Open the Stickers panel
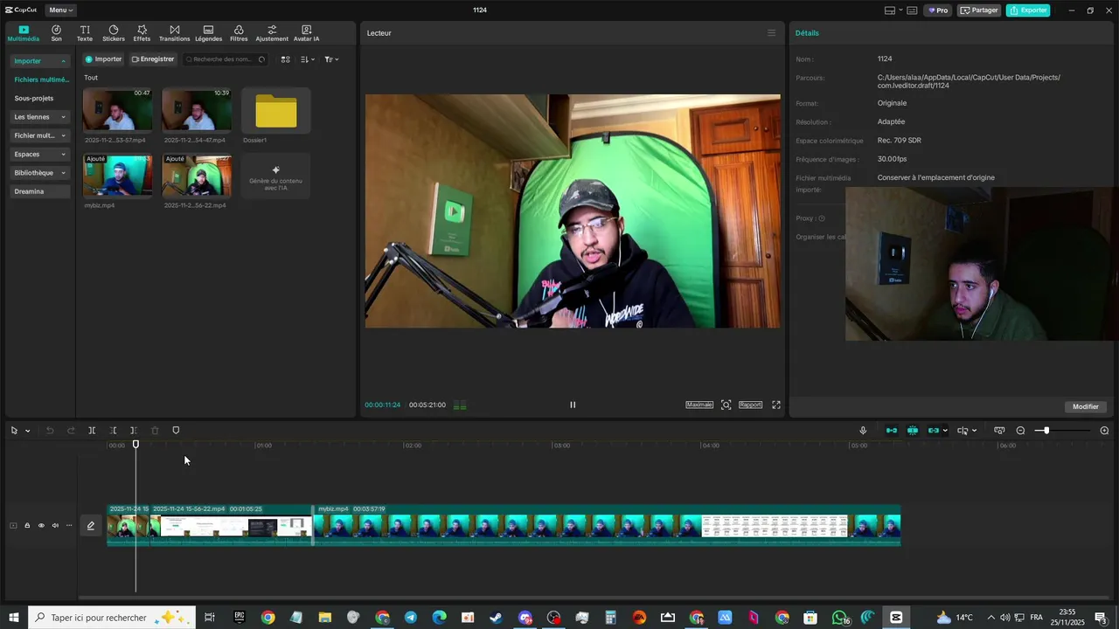 (114, 33)
